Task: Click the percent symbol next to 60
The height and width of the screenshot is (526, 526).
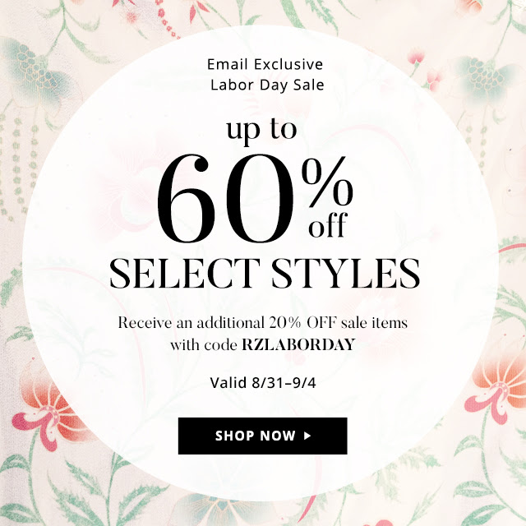Action: tap(327, 182)
